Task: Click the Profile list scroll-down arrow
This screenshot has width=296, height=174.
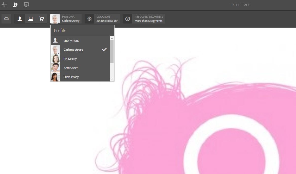Action: click(x=112, y=79)
